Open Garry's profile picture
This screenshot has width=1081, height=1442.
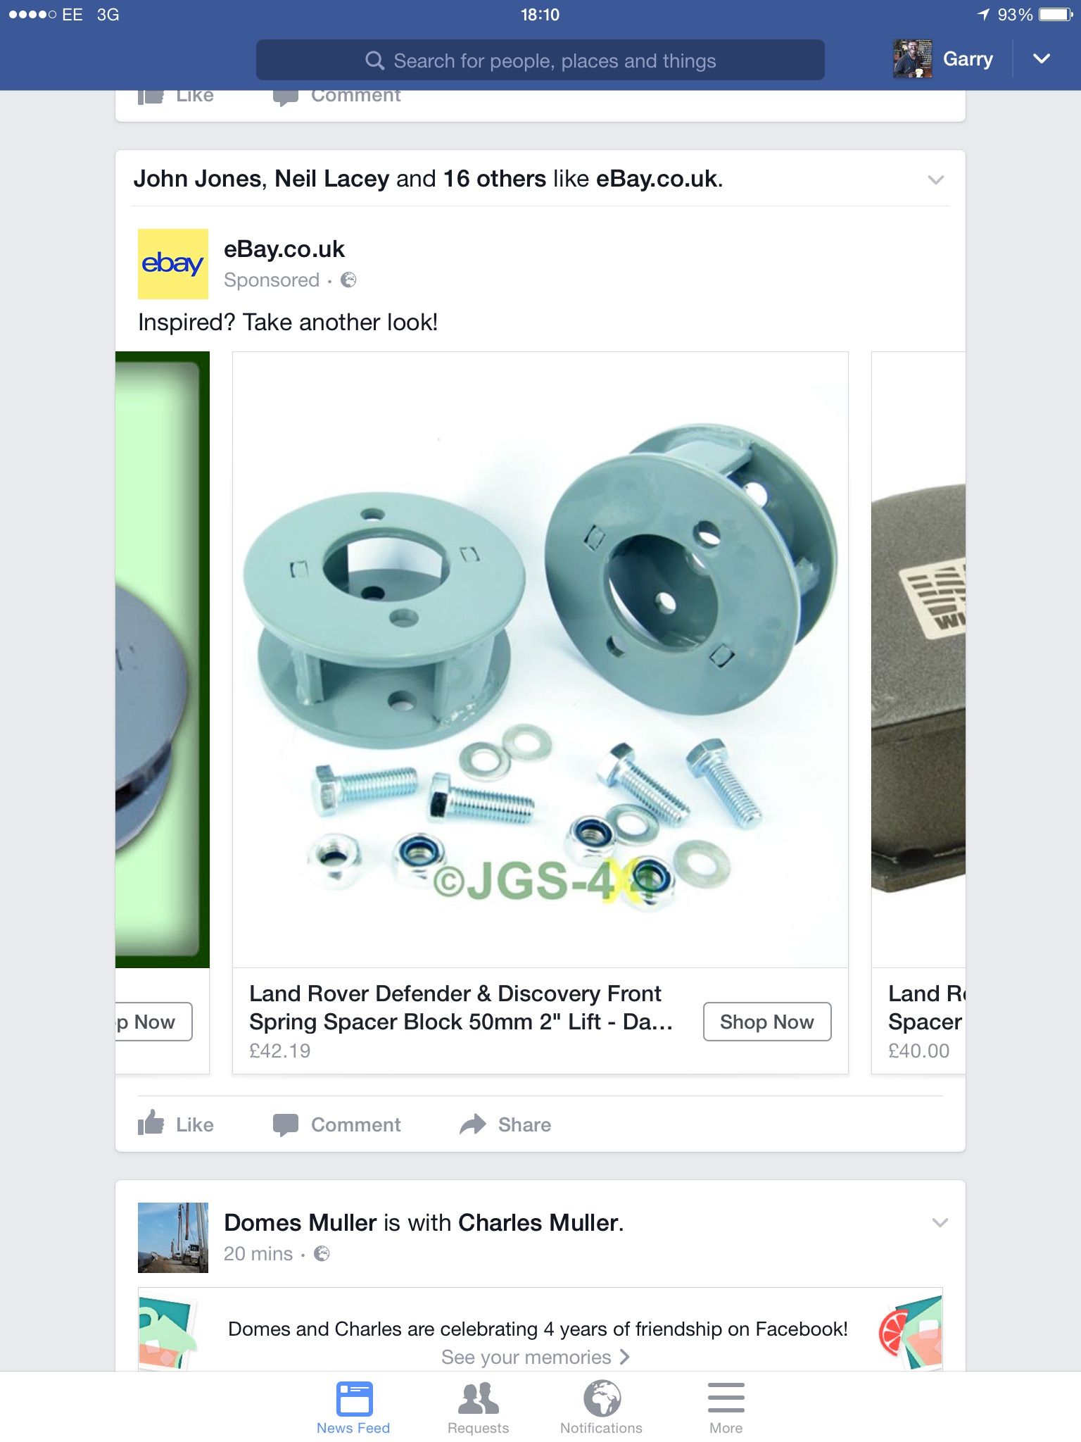click(x=913, y=59)
